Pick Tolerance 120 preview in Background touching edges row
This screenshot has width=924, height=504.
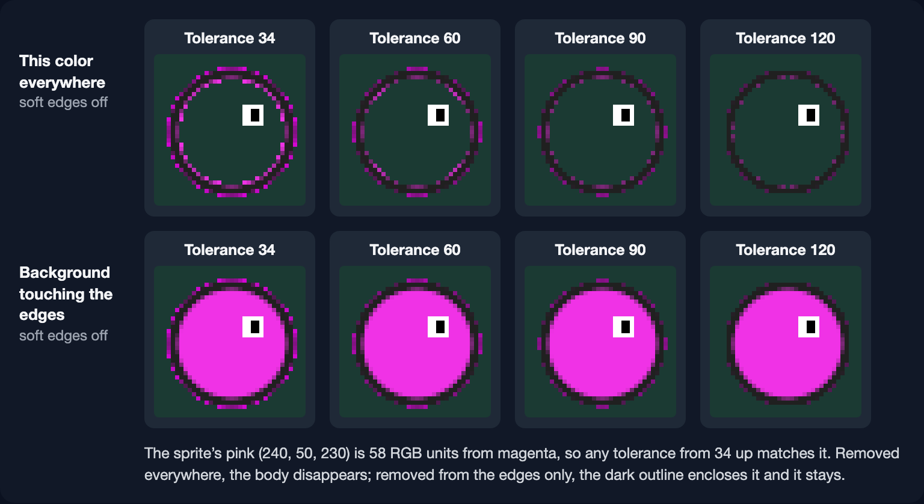point(786,342)
